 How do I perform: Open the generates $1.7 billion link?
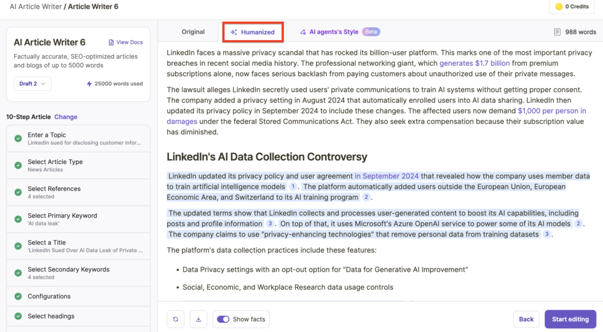point(475,63)
